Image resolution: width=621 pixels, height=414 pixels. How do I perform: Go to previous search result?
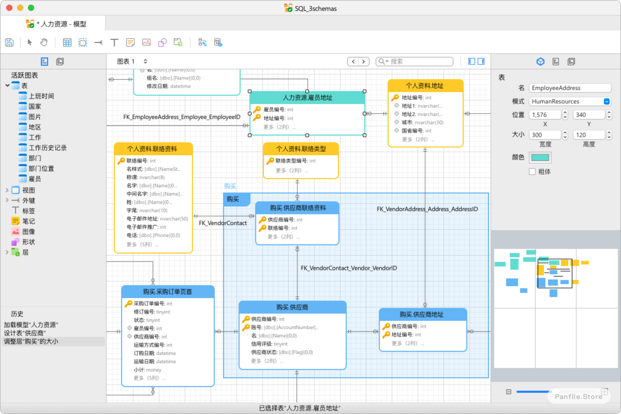(353, 62)
